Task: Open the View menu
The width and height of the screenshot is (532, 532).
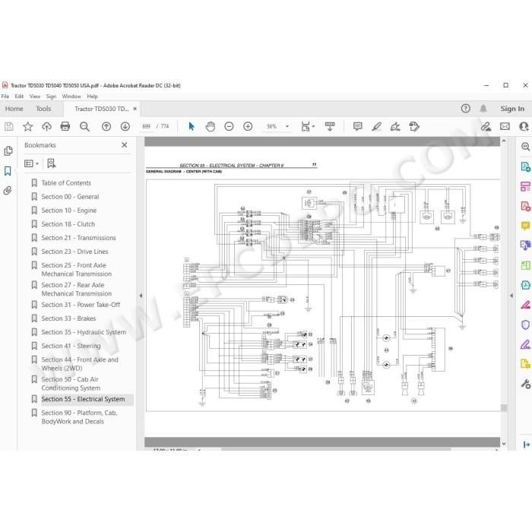Action: [35, 97]
